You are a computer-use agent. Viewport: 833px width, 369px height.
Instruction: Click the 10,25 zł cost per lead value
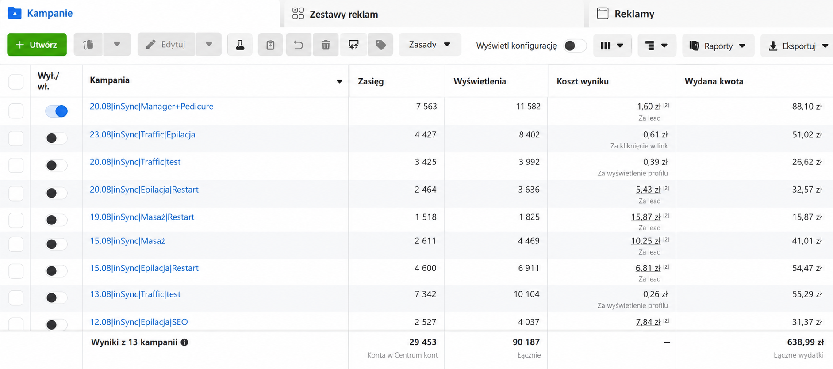pos(645,241)
